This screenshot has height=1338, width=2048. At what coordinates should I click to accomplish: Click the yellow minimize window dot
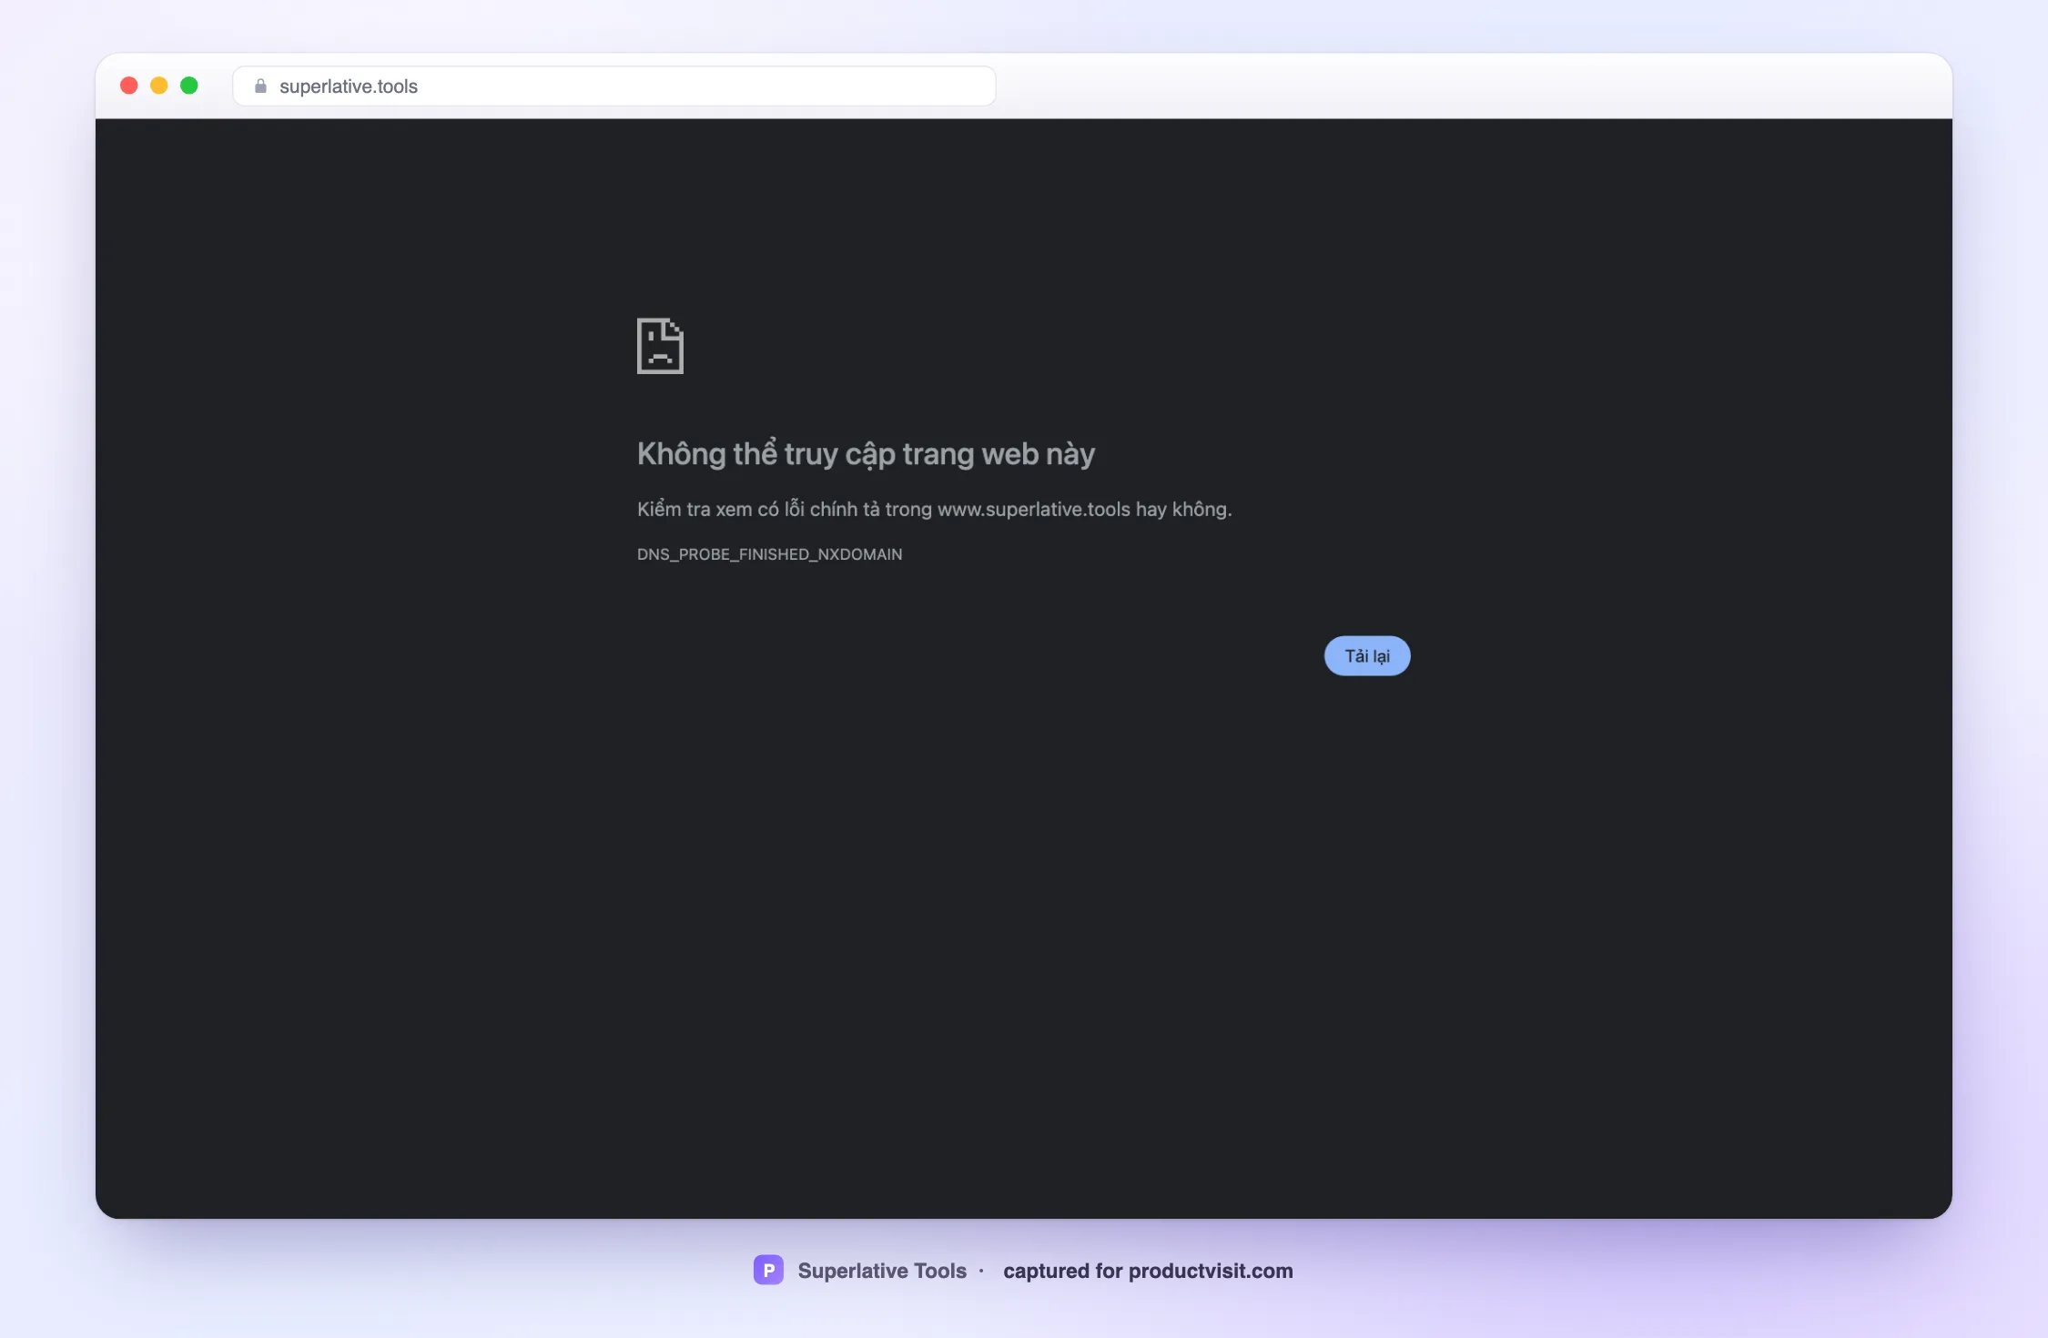(x=159, y=86)
